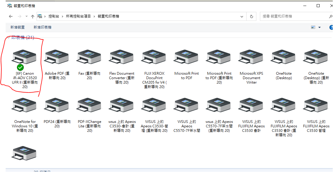Image resolution: width=333 pixels, height=172 pixels.
Task: Click the 新增印表機 button
Action: [x=42, y=27]
